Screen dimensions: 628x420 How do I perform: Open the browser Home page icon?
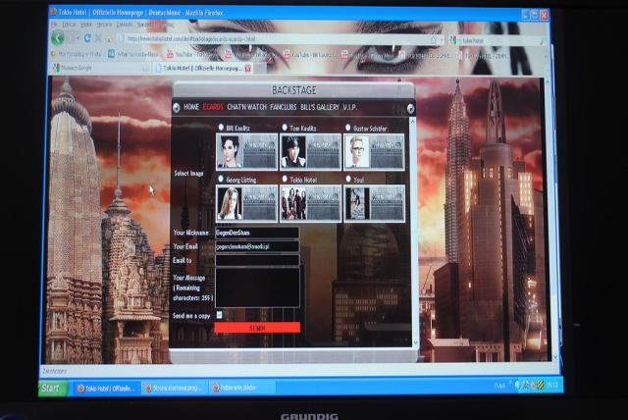109,39
